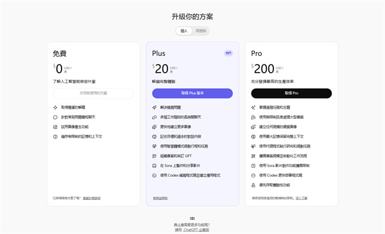
Task: Click the 取得 Plus 版本 button
Action: pyautogui.click(x=193, y=93)
